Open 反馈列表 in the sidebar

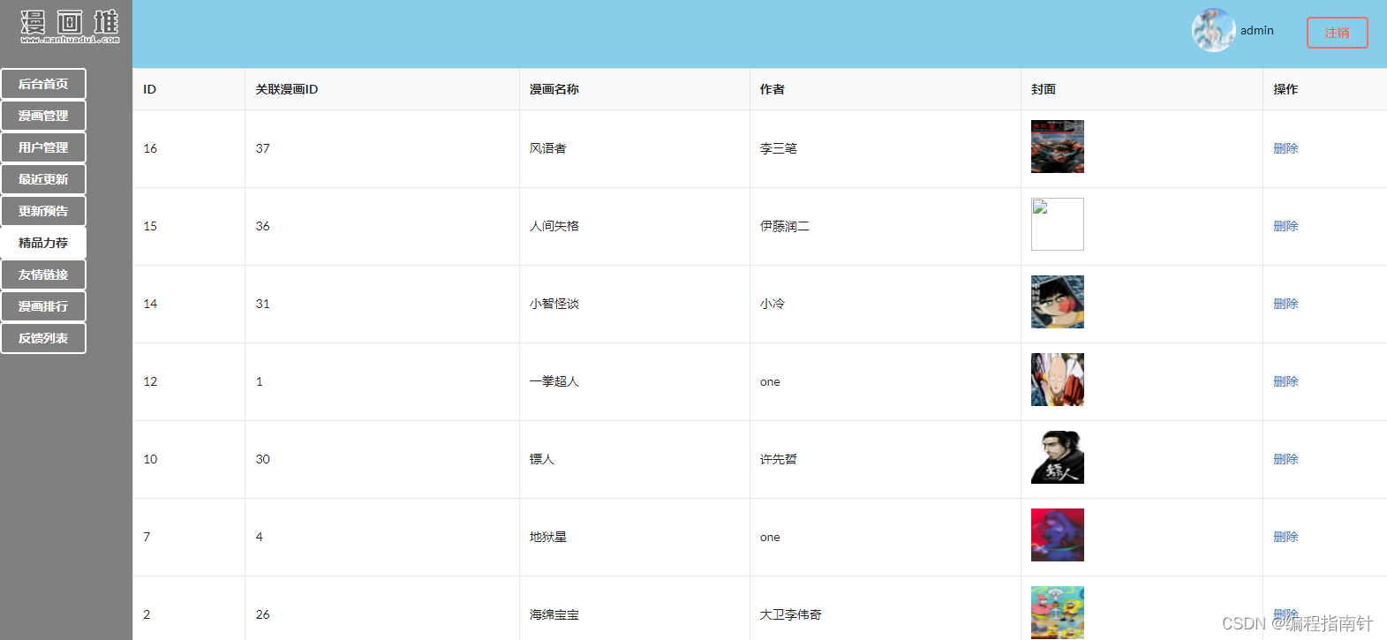point(43,338)
